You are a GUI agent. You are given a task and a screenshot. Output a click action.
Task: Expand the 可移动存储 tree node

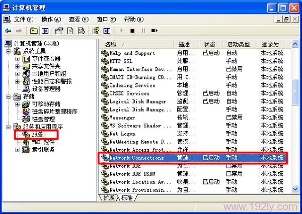[17, 104]
